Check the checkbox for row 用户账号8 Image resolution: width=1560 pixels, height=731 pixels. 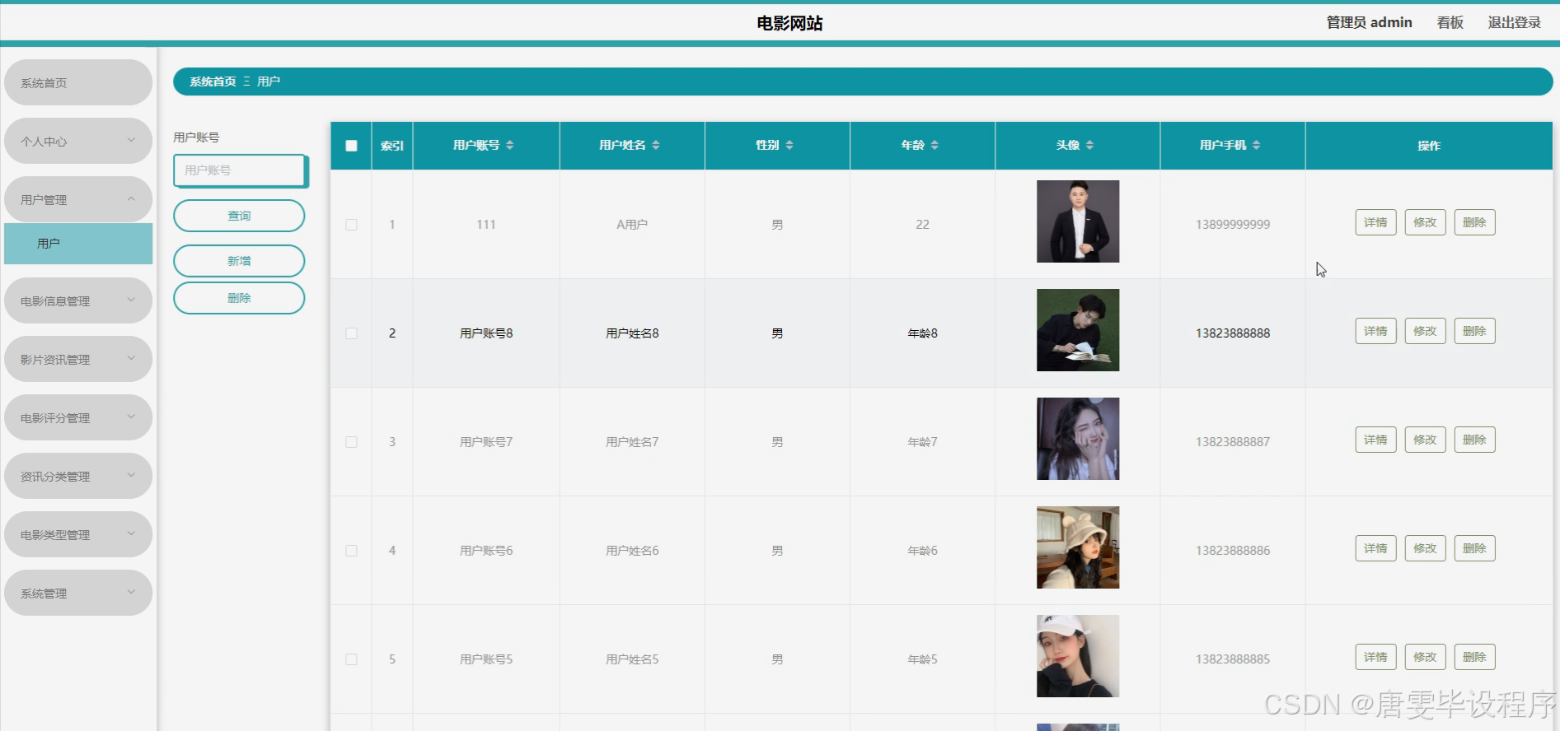[x=351, y=333]
